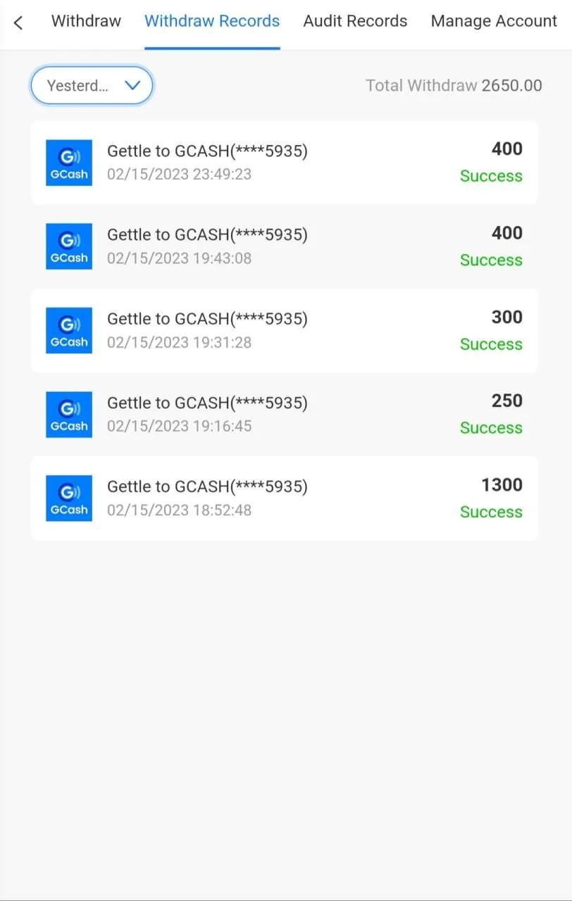Tap GCash icon of 23:49:23 withdrawal
This screenshot has width=572, height=901.
69,163
